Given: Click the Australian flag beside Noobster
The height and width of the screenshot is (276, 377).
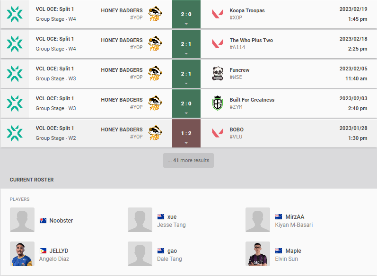Looking at the screenshot, I should 43,221.
